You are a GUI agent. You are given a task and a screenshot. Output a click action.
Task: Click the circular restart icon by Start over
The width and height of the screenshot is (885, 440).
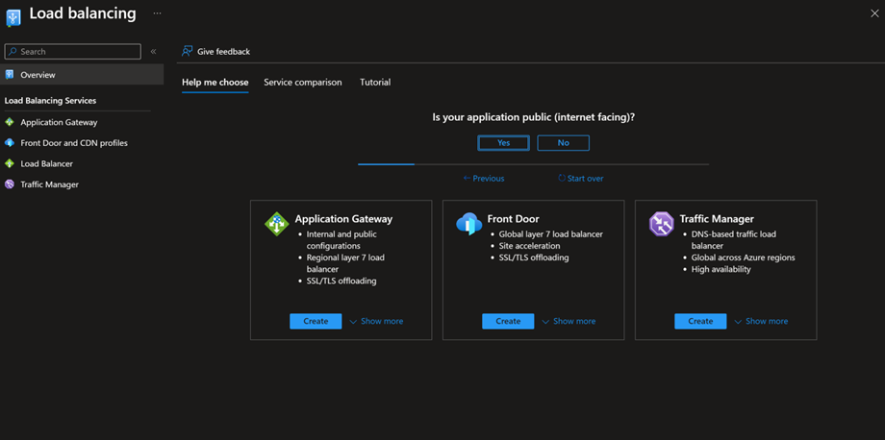point(562,179)
